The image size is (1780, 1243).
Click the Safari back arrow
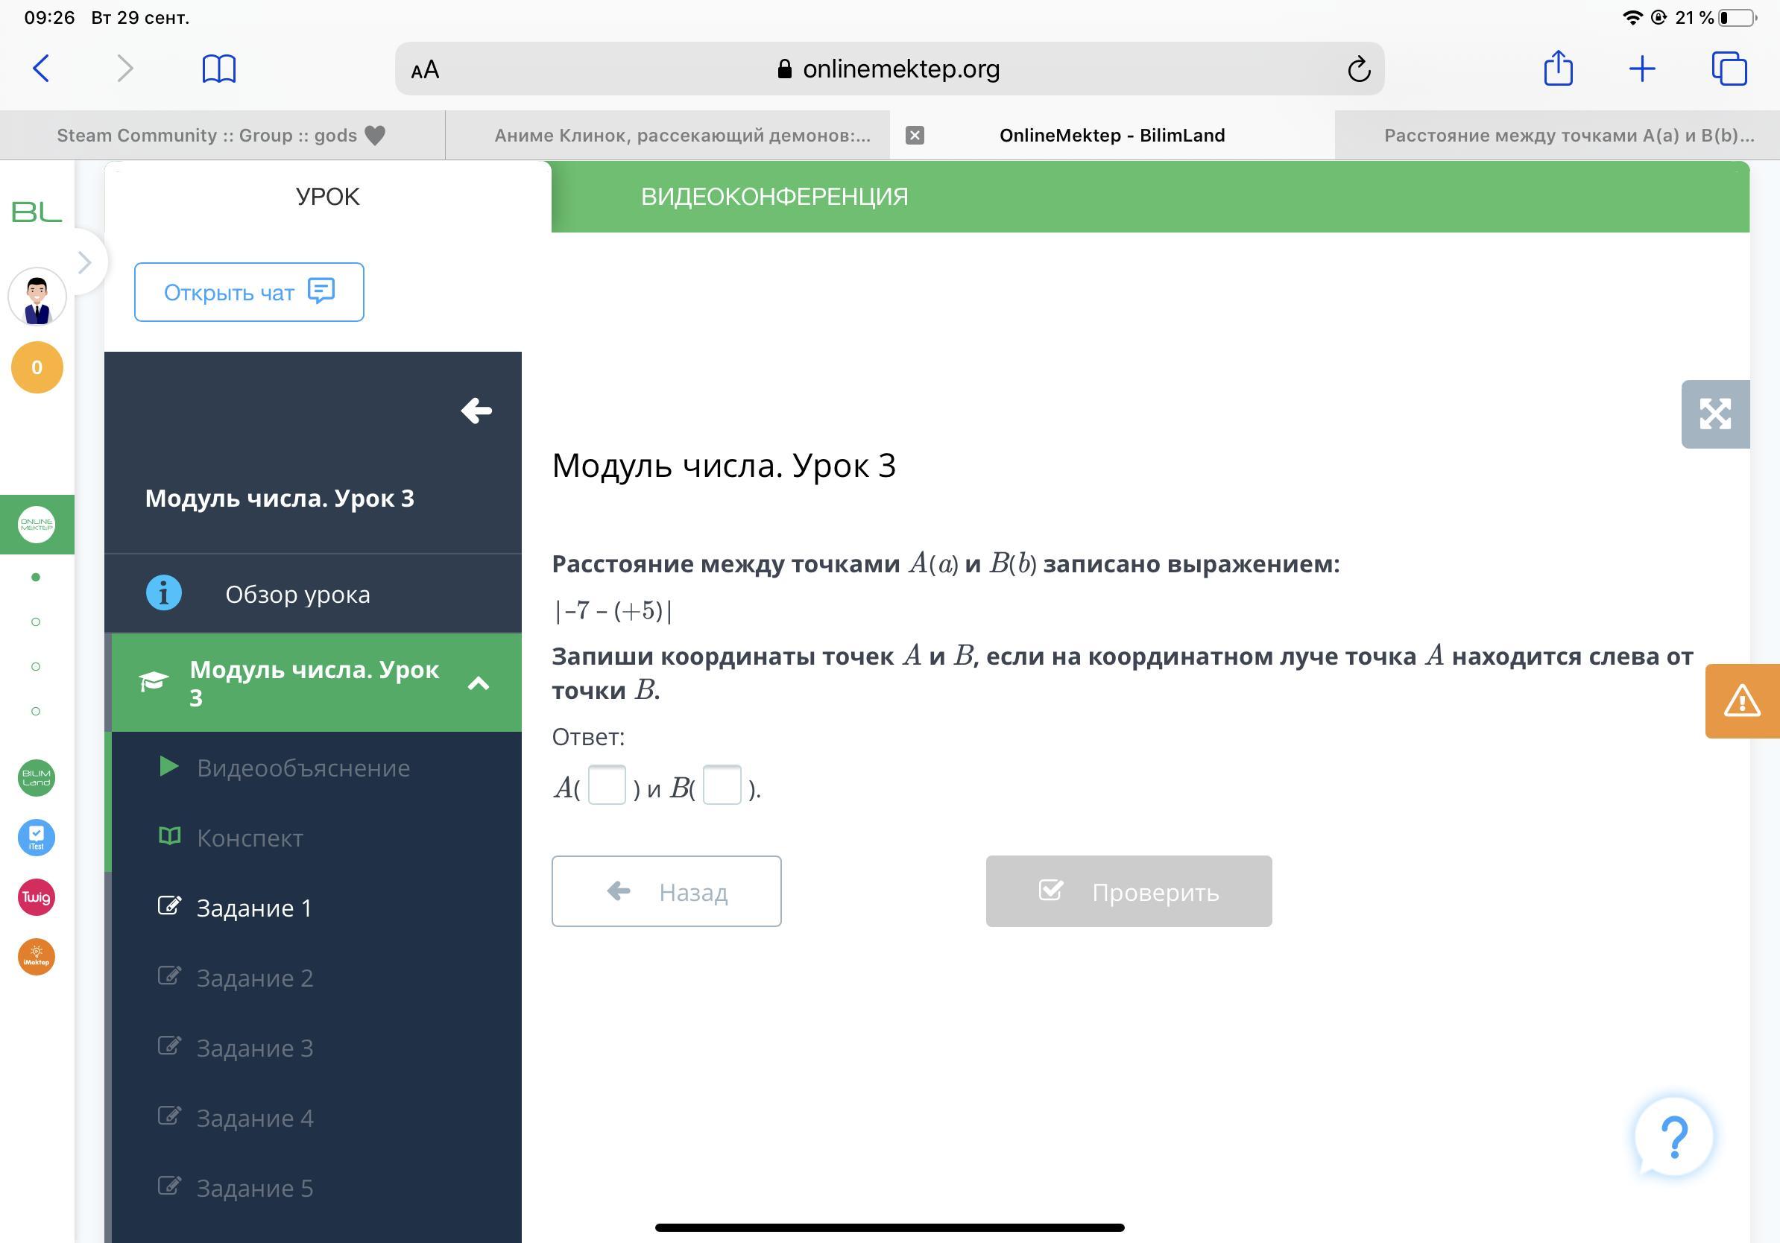coord(42,69)
